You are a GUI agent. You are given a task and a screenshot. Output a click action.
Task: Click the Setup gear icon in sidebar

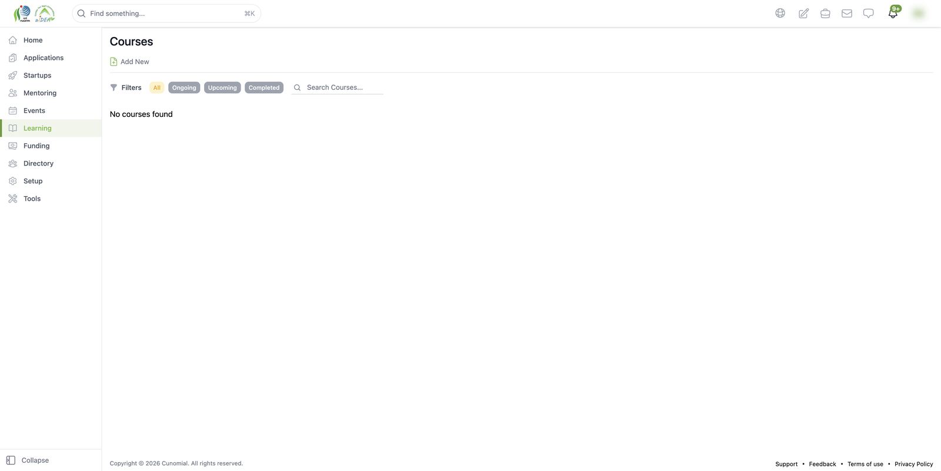[x=12, y=181]
